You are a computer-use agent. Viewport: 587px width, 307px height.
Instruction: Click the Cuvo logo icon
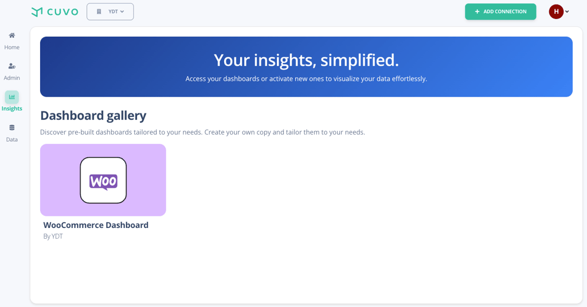tap(37, 11)
